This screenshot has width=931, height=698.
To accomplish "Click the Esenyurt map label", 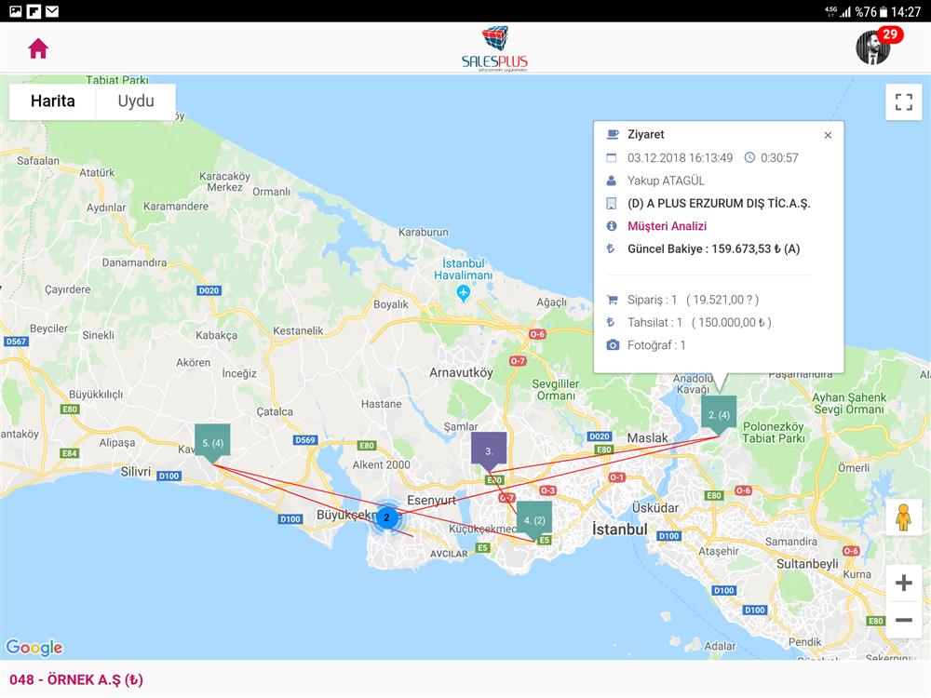I will point(432,501).
